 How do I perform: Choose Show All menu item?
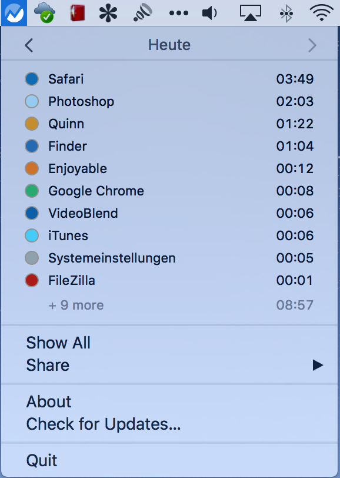(x=58, y=343)
